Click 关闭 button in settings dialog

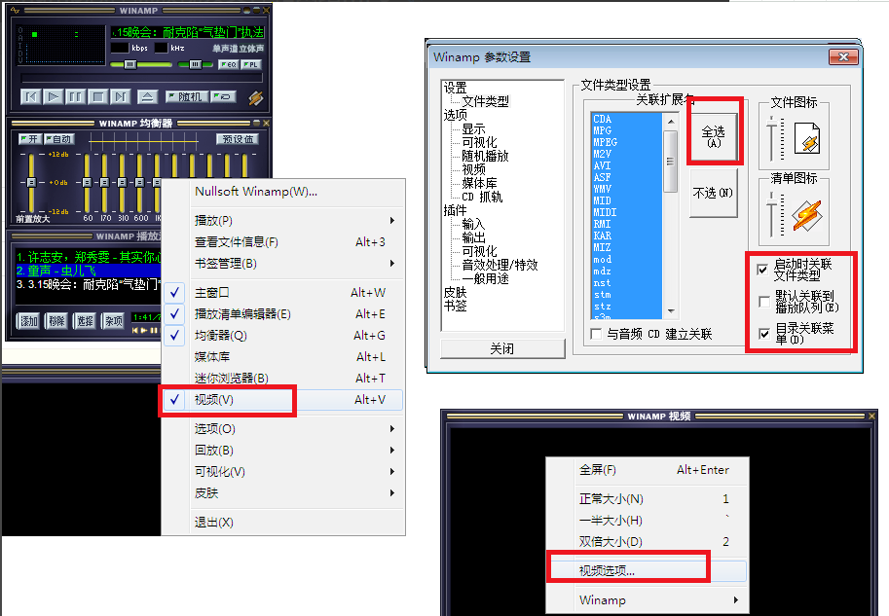click(x=502, y=348)
